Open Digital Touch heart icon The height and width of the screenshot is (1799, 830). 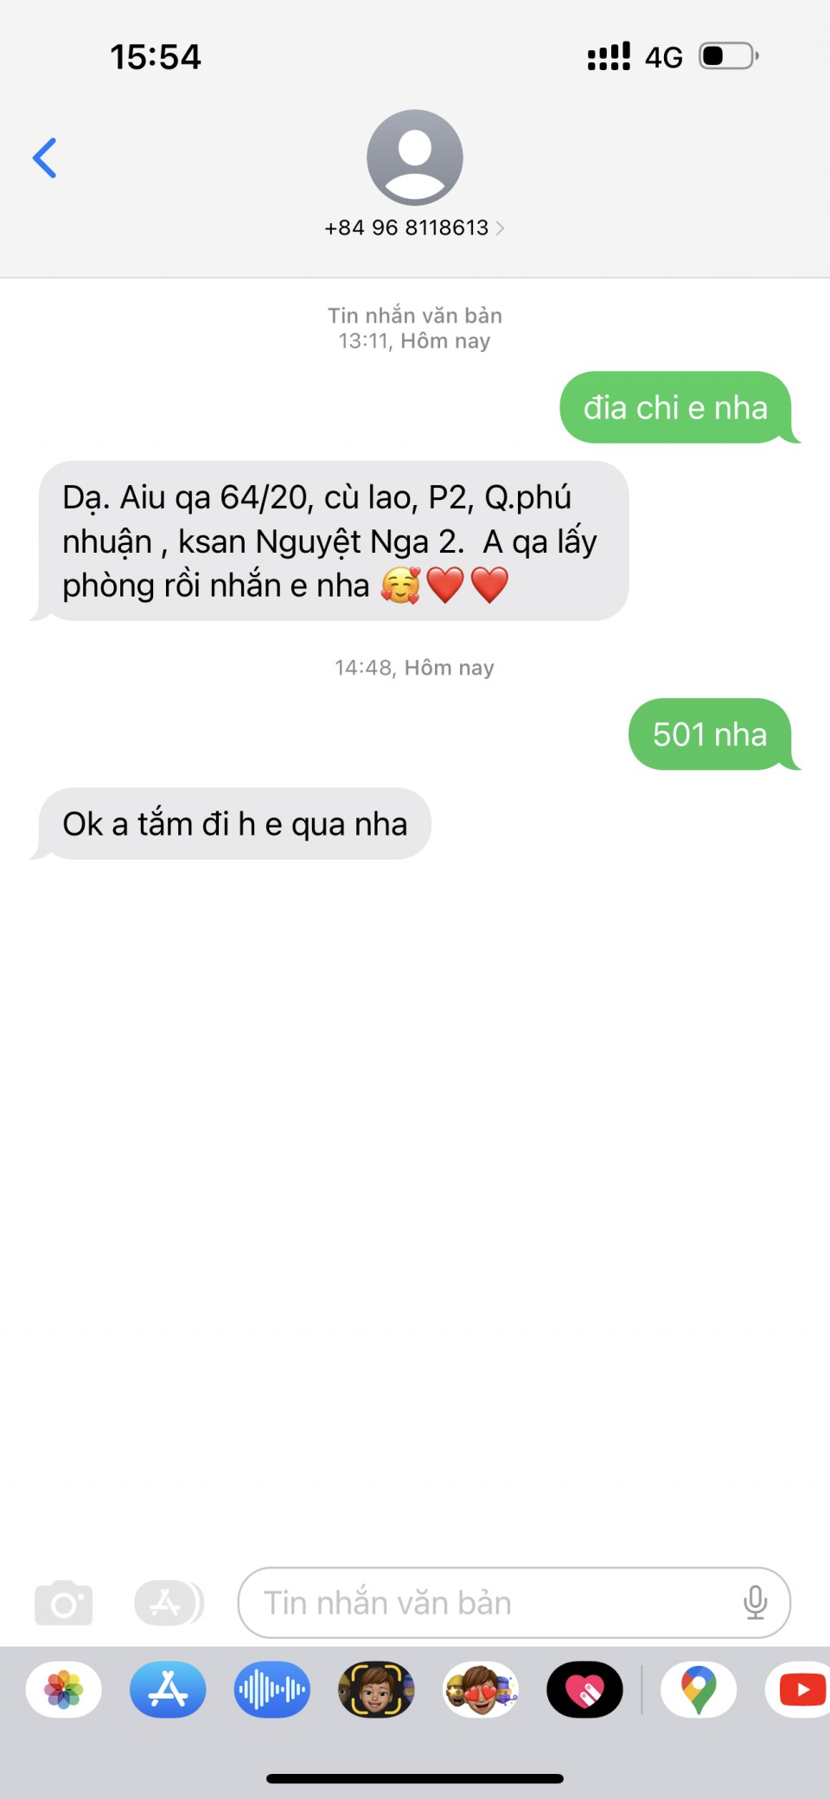point(584,1689)
